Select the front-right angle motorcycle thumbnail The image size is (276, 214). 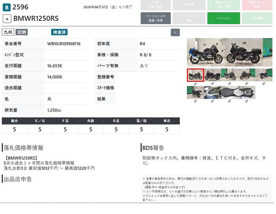click(x=246, y=75)
